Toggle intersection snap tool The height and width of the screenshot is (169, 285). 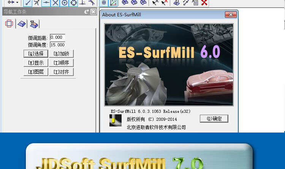click(55, 3)
